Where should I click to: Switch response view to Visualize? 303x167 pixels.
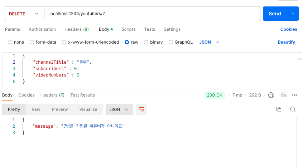point(88,109)
